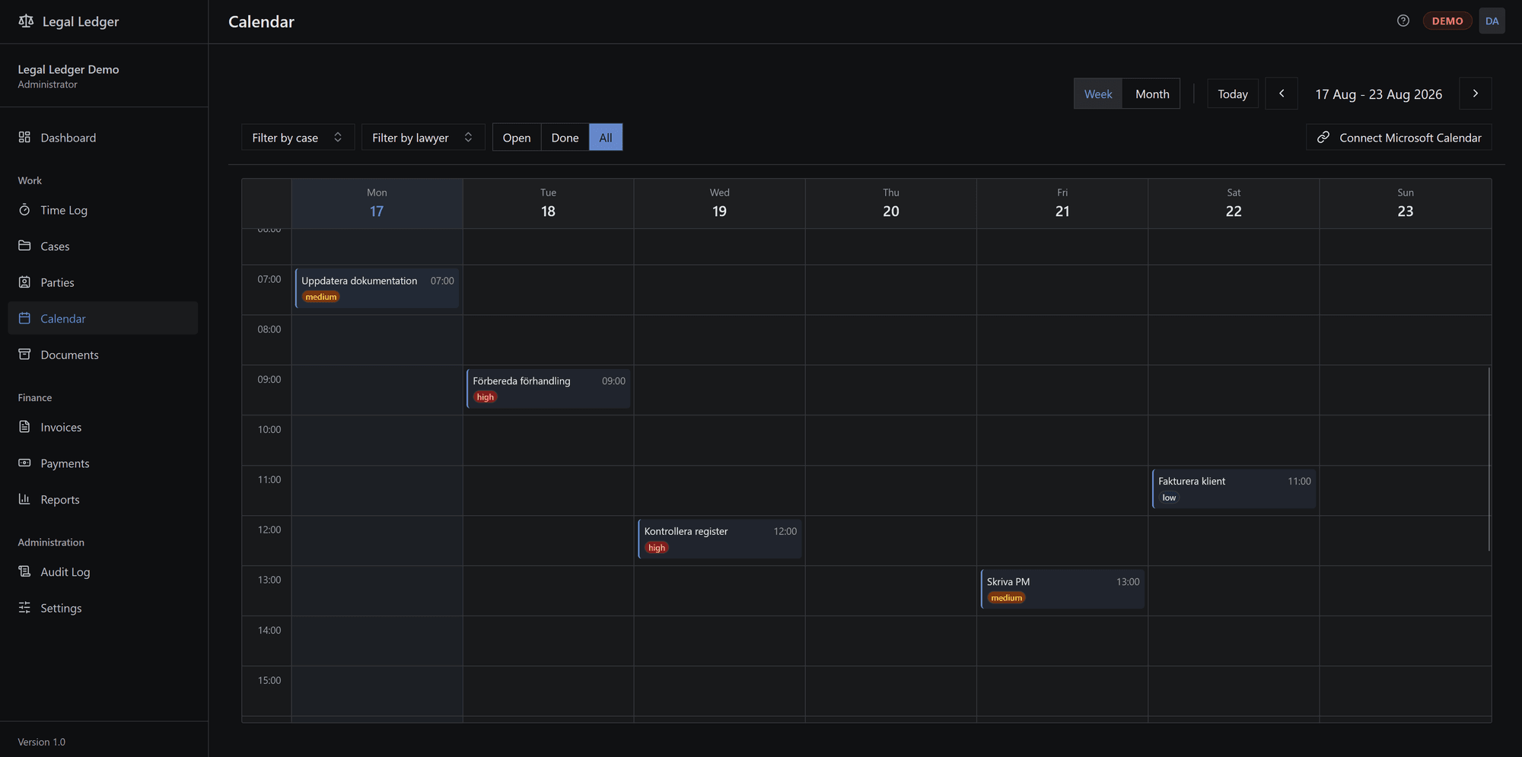This screenshot has height=757, width=1522.
Task: Switch to Month view
Action: (x=1152, y=94)
